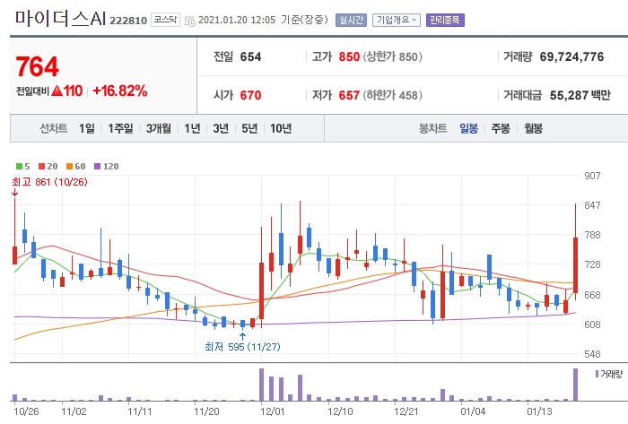The width and height of the screenshot is (628, 424).
Task: Click the latest tall red candle on the chart
Action: 576,265
